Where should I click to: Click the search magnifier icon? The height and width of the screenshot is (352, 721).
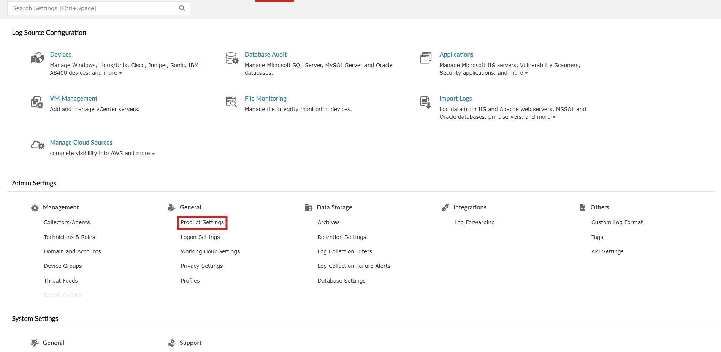[x=182, y=8]
